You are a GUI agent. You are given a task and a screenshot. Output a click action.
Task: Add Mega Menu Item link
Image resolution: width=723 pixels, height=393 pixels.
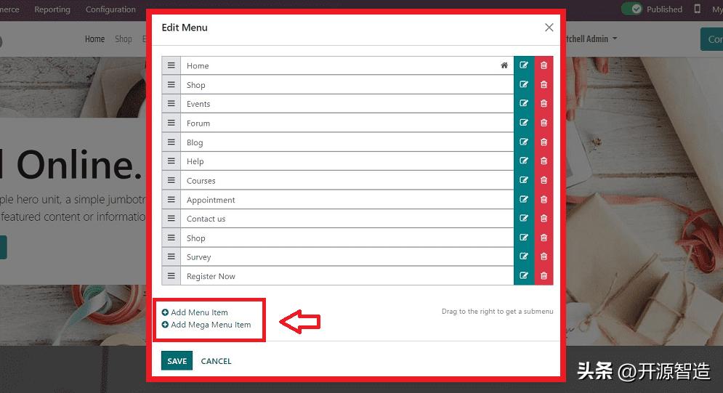point(206,325)
